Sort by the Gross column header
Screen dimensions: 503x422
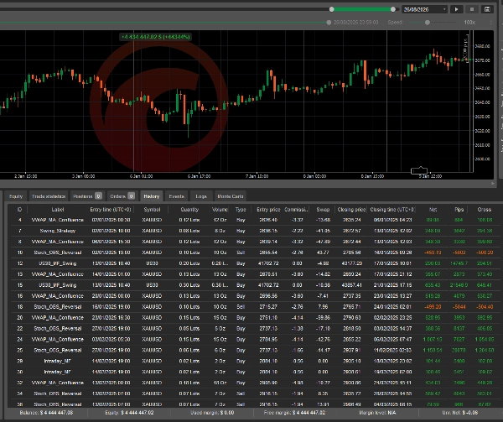pyautogui.click(x=484, y=209)
